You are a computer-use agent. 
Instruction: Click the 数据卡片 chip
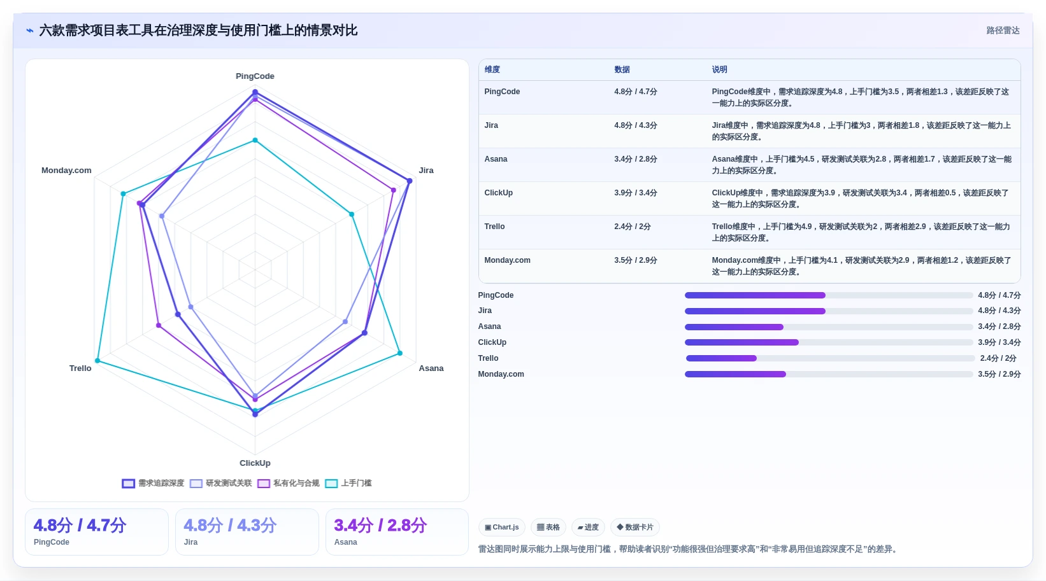(635, 528)
